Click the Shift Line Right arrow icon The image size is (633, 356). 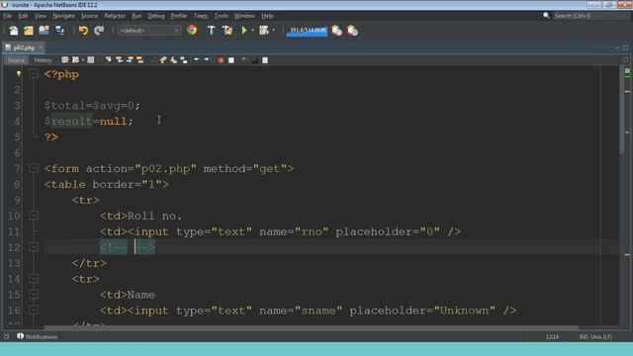207,59
